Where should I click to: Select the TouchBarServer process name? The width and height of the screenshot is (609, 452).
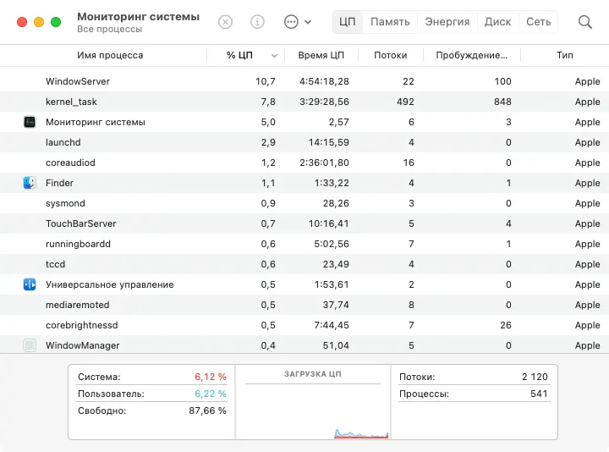pos(81,223)
